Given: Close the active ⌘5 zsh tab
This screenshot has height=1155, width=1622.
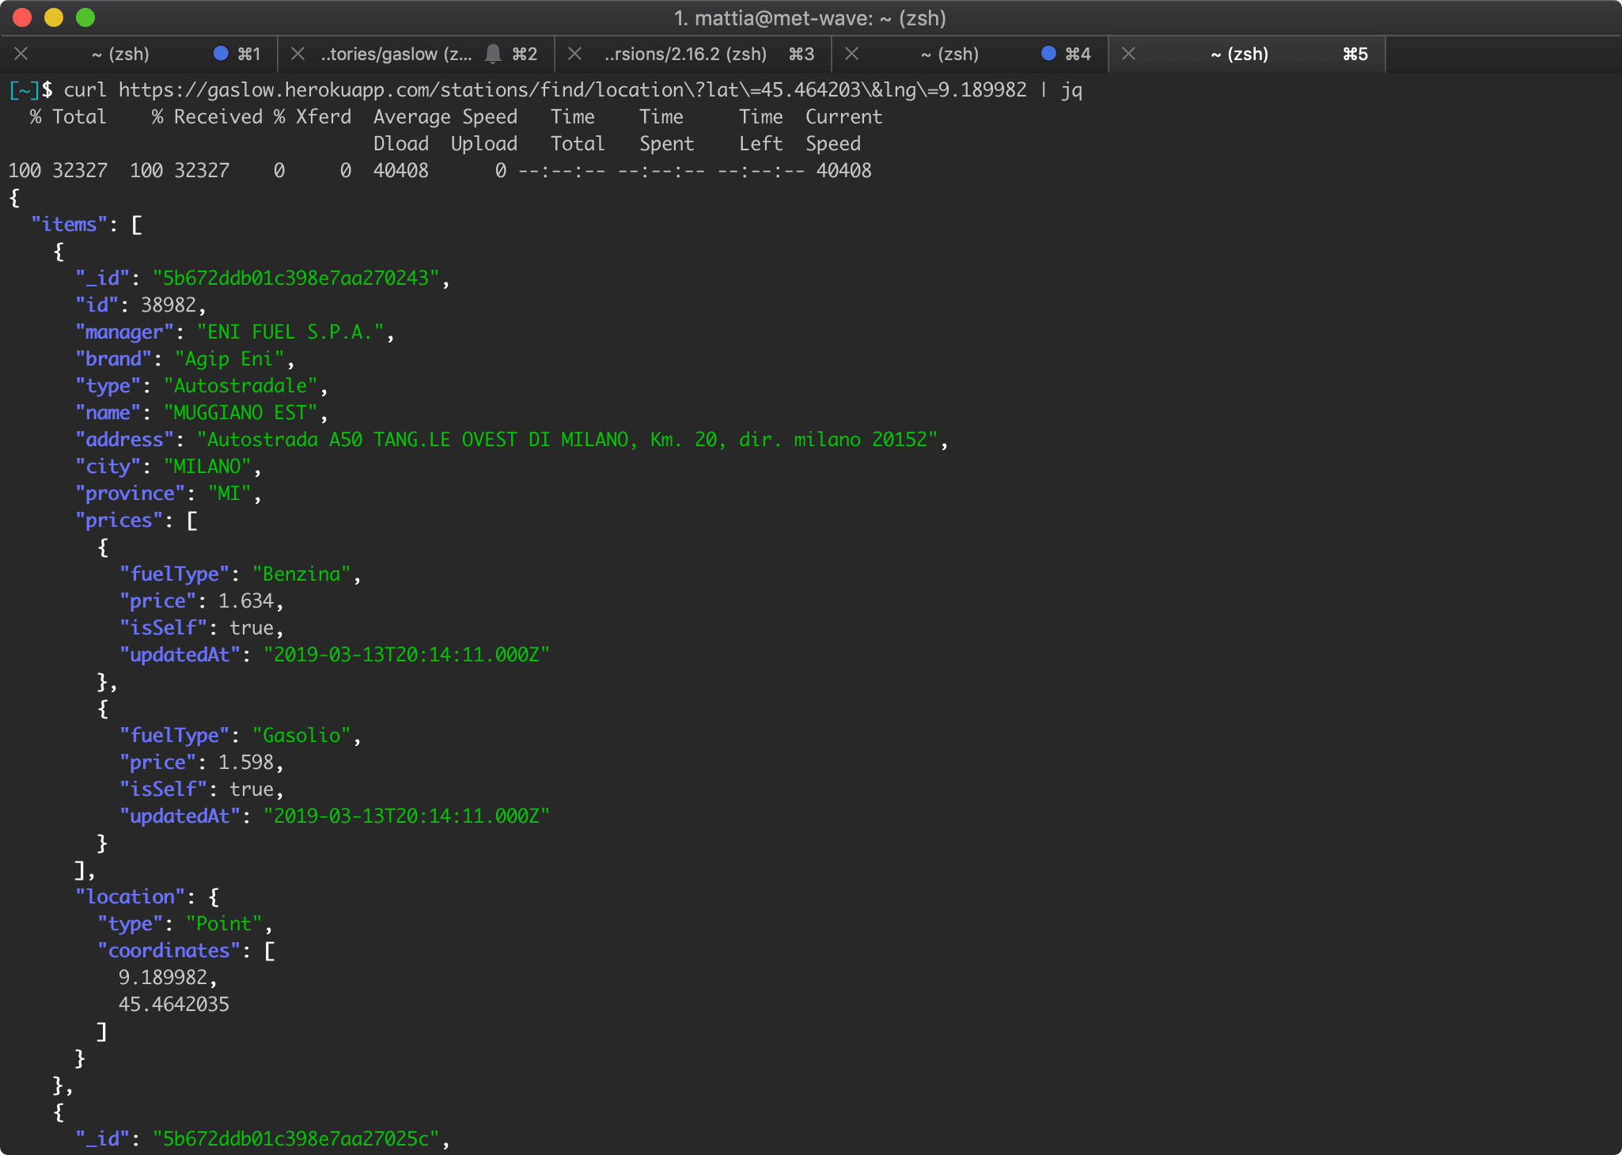Looking at the screenshot, I should [1129, 54].
